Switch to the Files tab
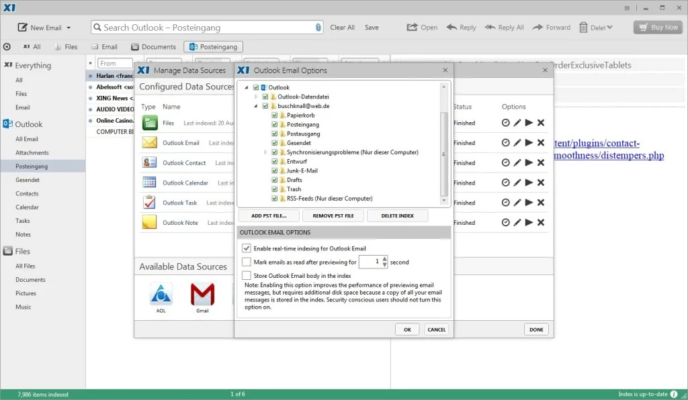Image resolution: width=688 pixels, height=400 pixels. tap(66, 46)
